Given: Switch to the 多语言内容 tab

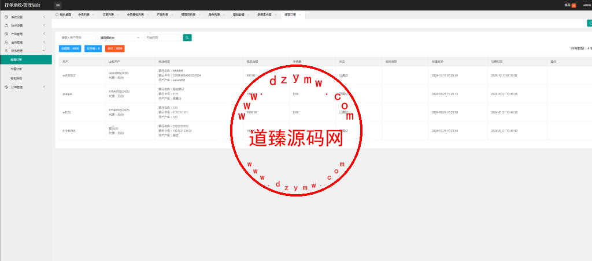Looking at the screenshot, I should pyautogui.click(x=264, y=14).
